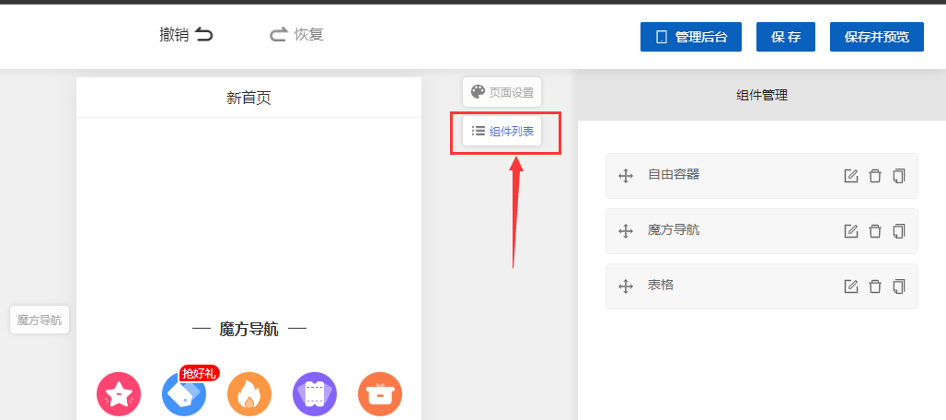Click the 撤销 undo button
946x420 pixels.
tap(186, 35)
